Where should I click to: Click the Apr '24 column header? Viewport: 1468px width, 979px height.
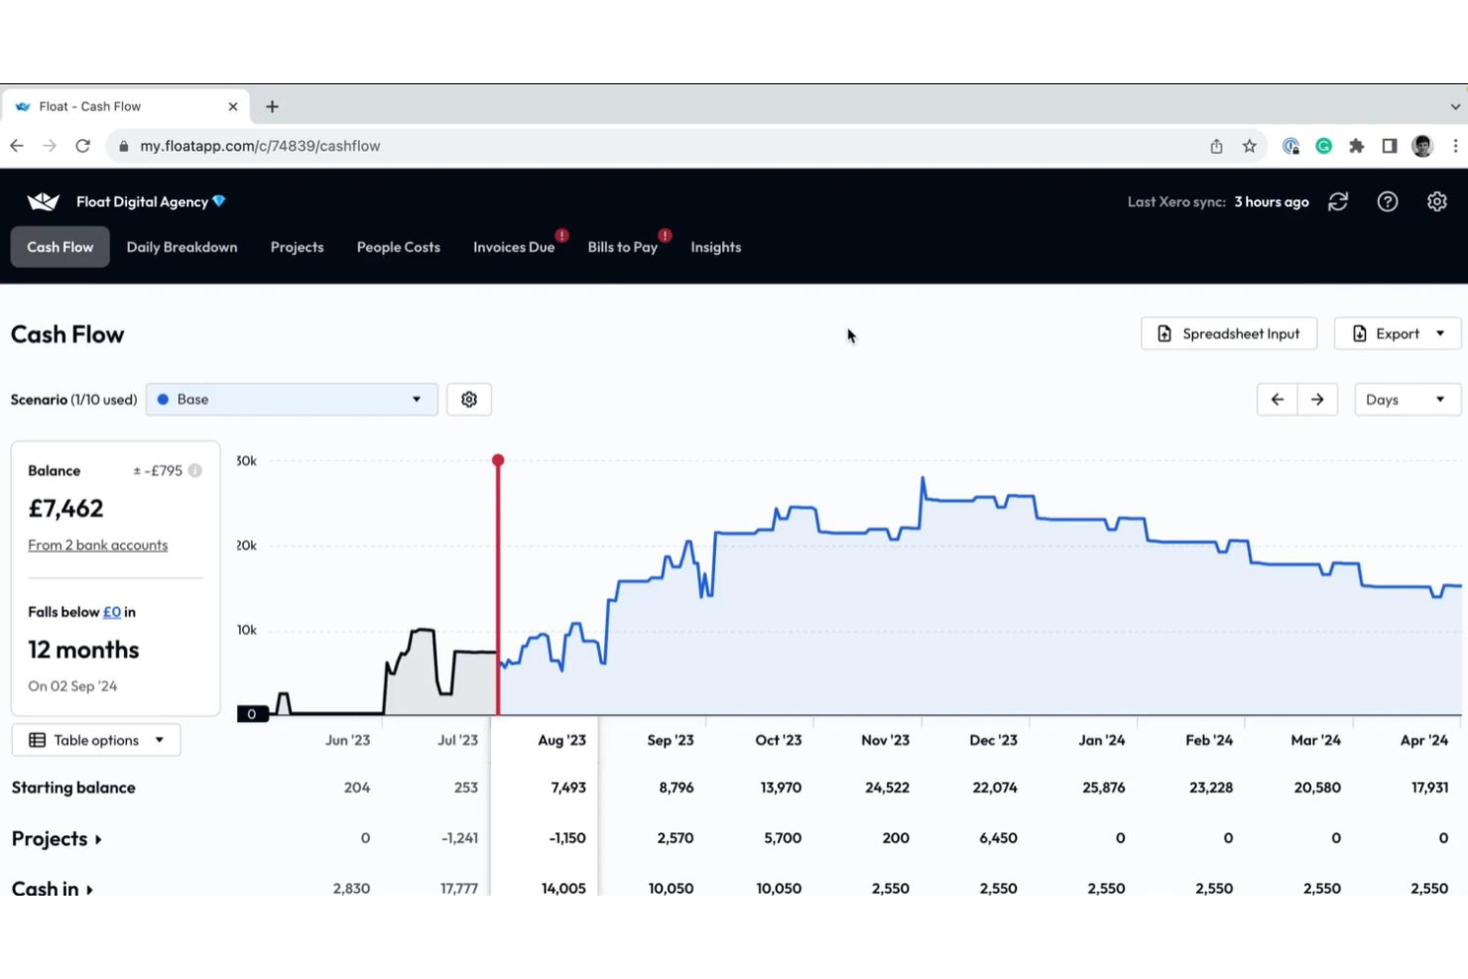(1423, 740)
